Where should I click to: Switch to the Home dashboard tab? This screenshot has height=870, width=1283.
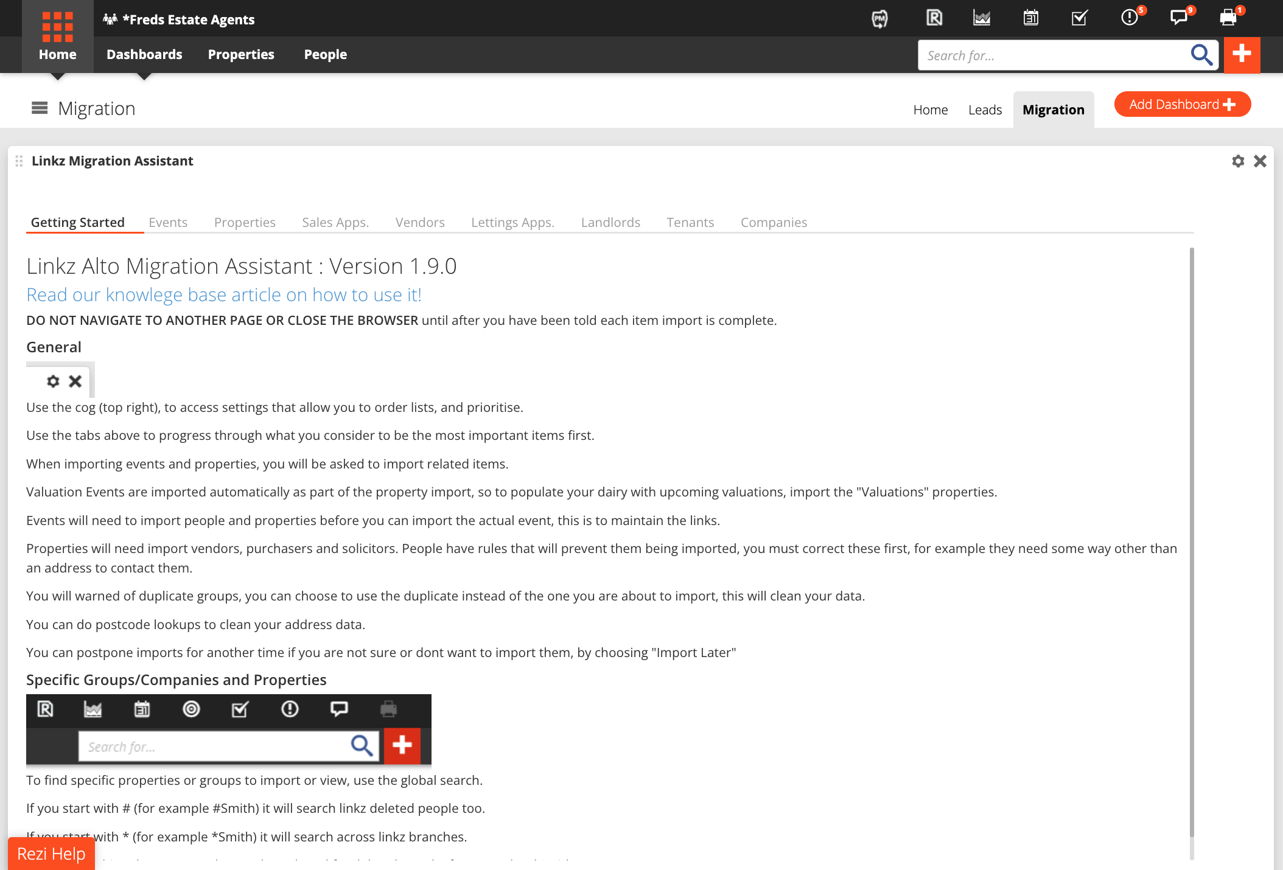(931, 110)
